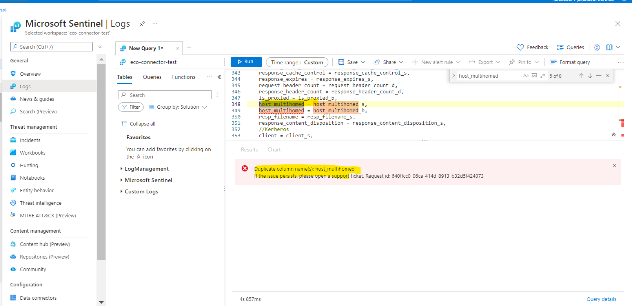Open the toolbar overflow ellipsis menu
The width and height of the screenshot is (632, 306).
point(621,62)
